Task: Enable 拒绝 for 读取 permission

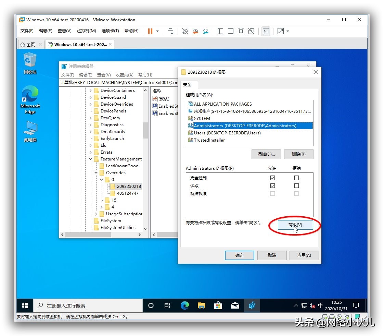Action: pyautogui.click(x=296, y=185)
